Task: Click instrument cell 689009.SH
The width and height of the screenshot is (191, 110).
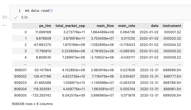Action: pos(172,95)
